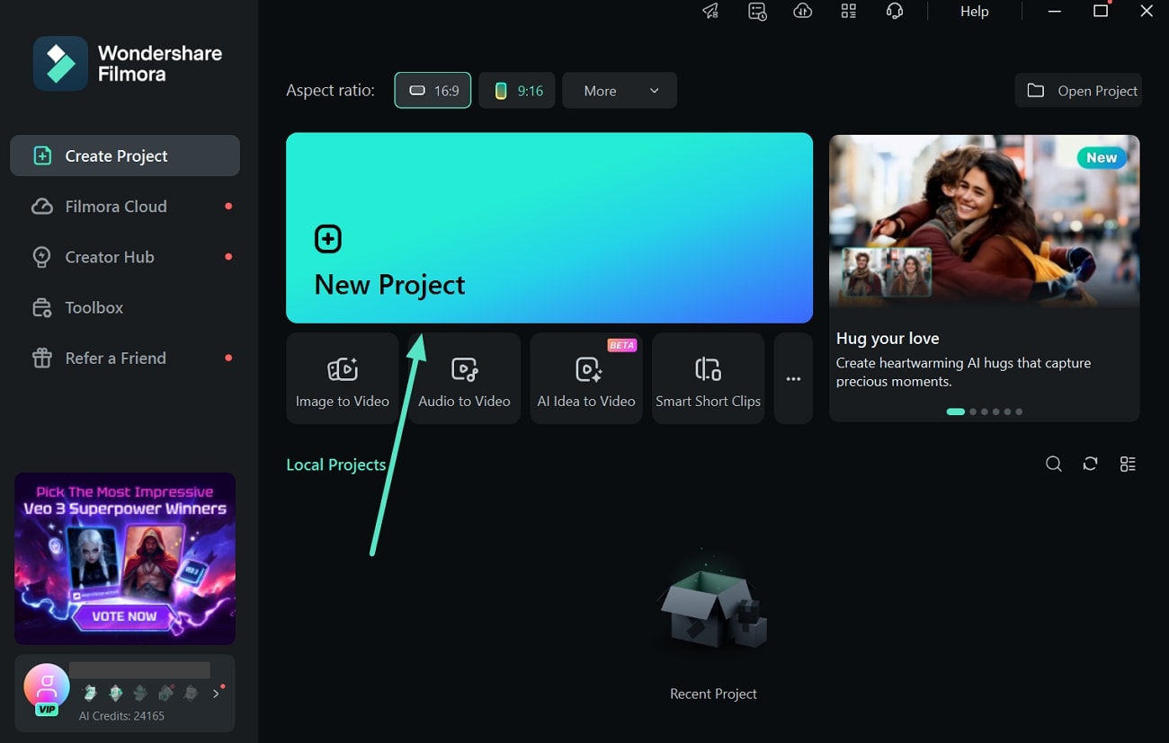The width and height of the screenshot is (1169, 743).
Task: Click the Toolbox briefcase icon
Action: point(42,307)
